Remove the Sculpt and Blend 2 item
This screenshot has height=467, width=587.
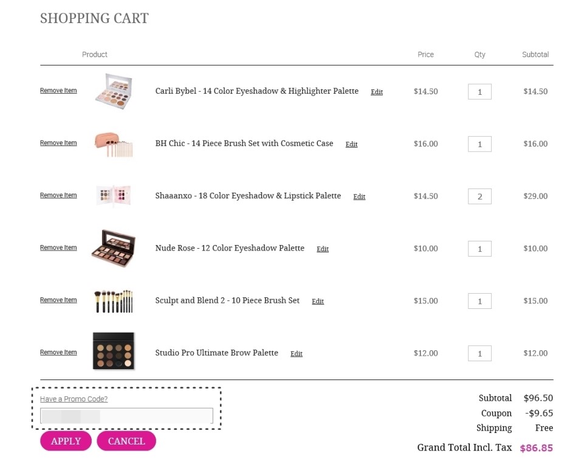pyautogui.click(x=58, y=300)
